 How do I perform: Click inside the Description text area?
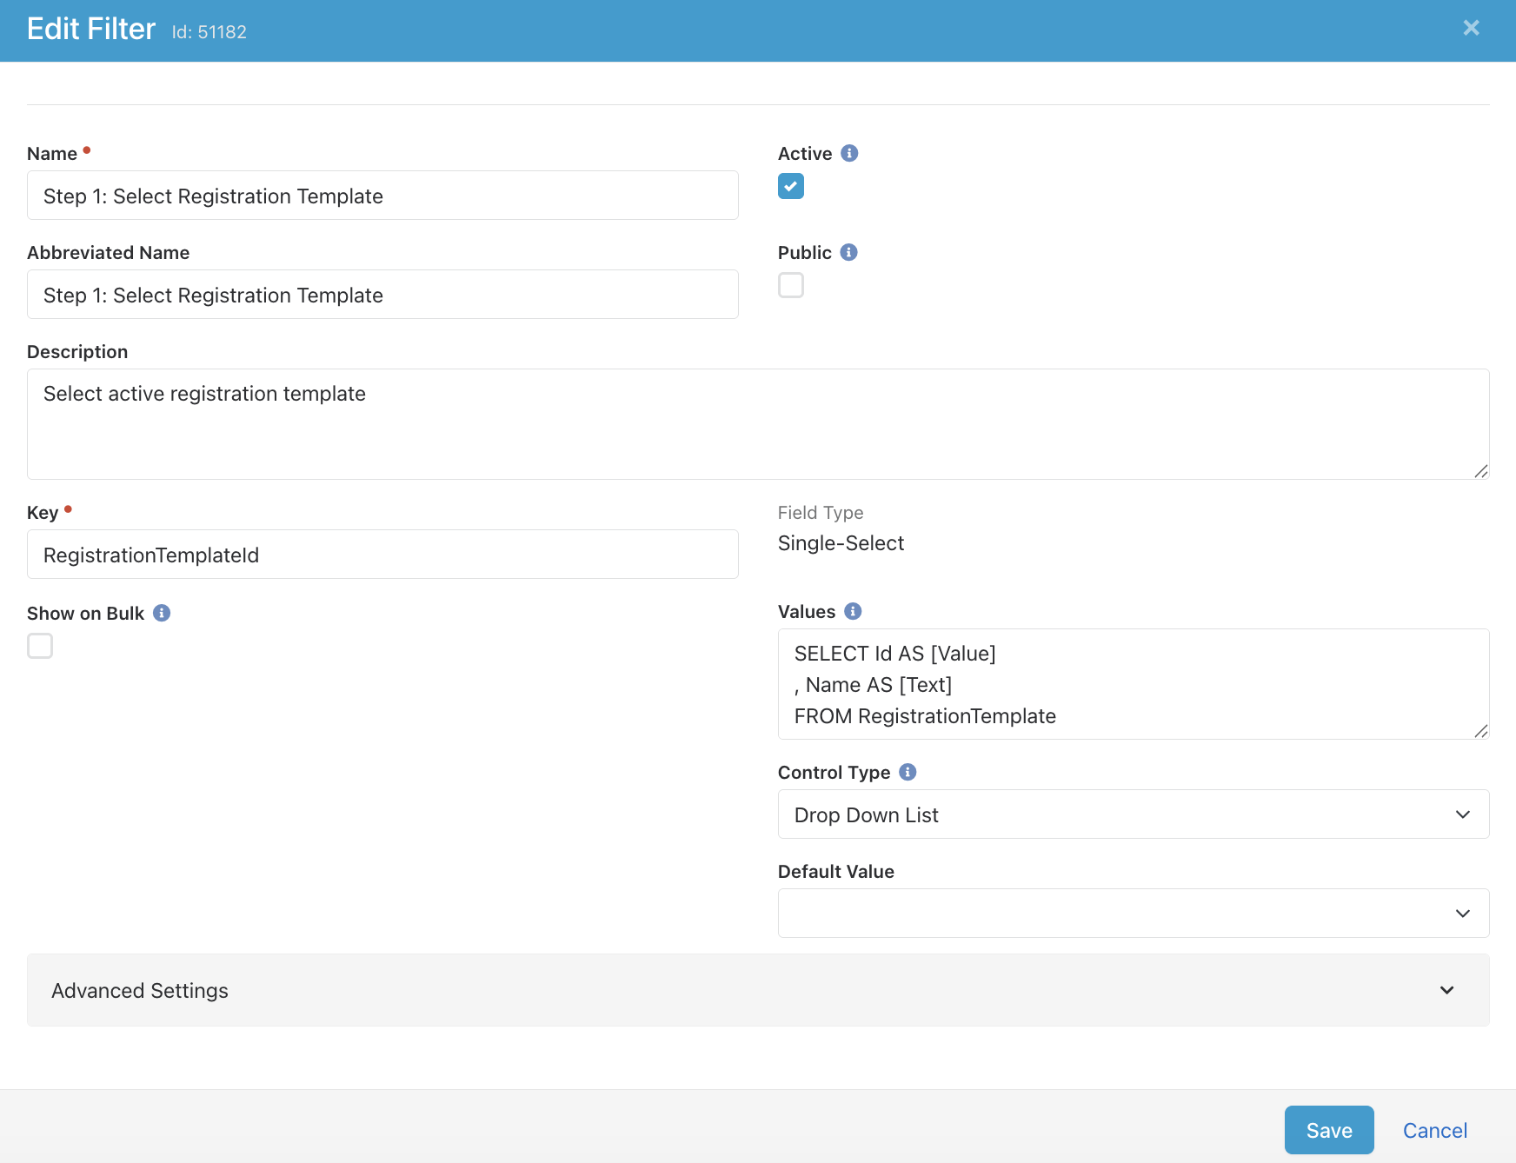point(756,424)
